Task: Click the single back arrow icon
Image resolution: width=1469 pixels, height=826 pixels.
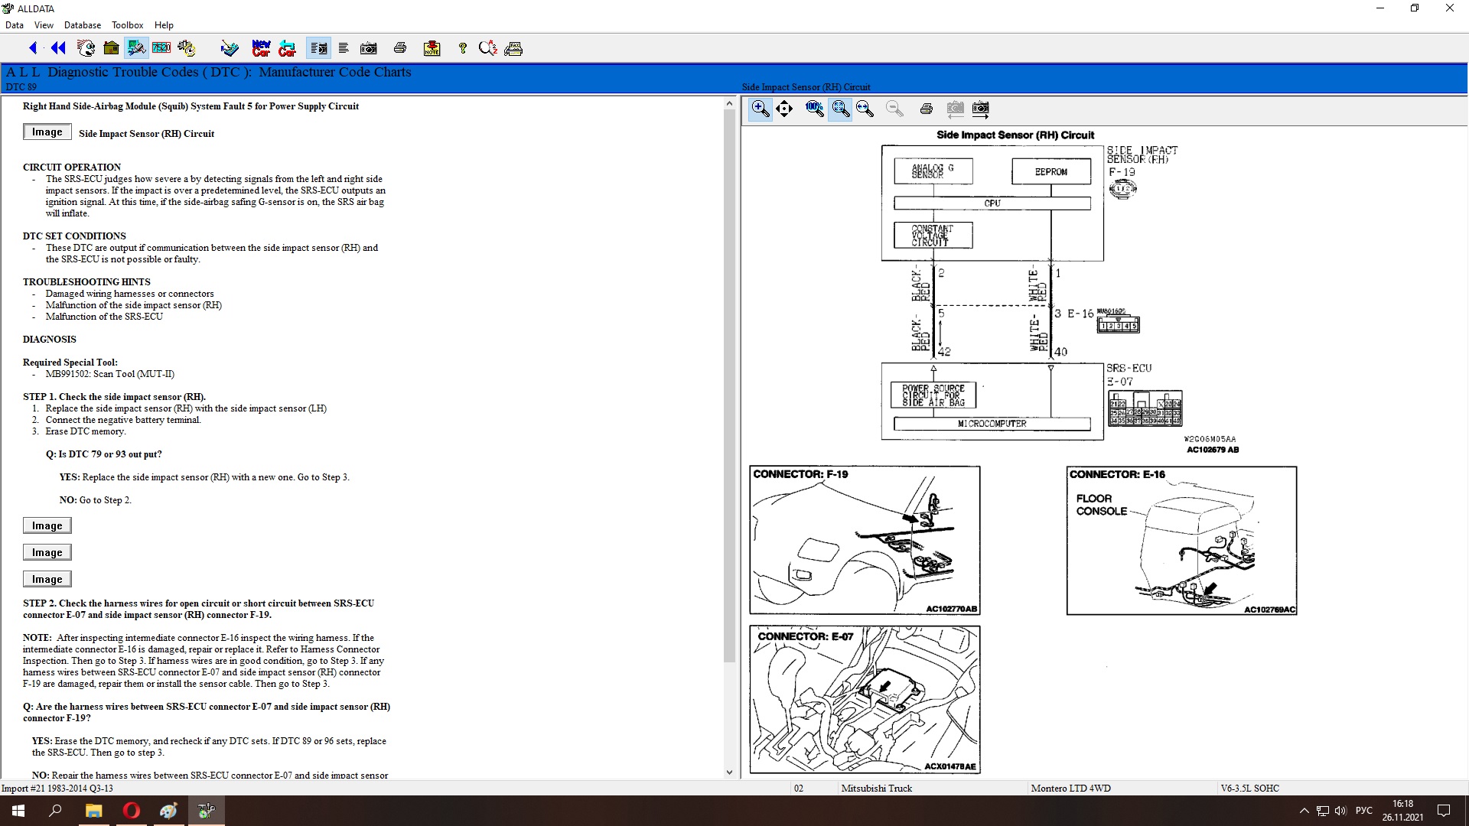Action: (33, 48)
